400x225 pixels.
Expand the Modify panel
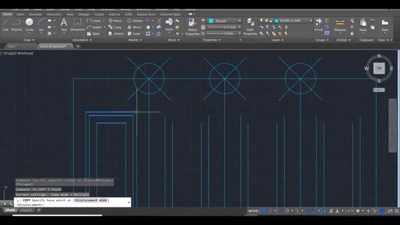(x=135, y=40)
